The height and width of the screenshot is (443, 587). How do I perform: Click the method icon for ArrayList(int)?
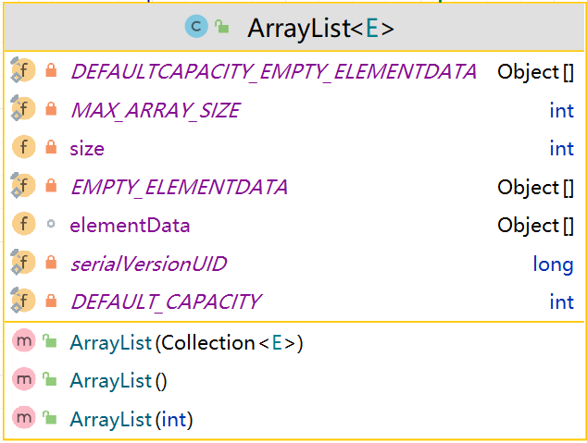[x=24, y=419]
